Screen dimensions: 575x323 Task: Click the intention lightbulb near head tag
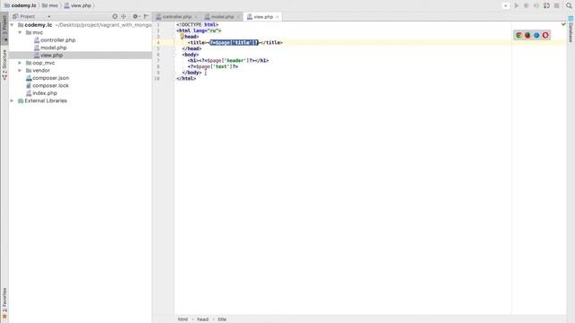(x=181, y=36)
